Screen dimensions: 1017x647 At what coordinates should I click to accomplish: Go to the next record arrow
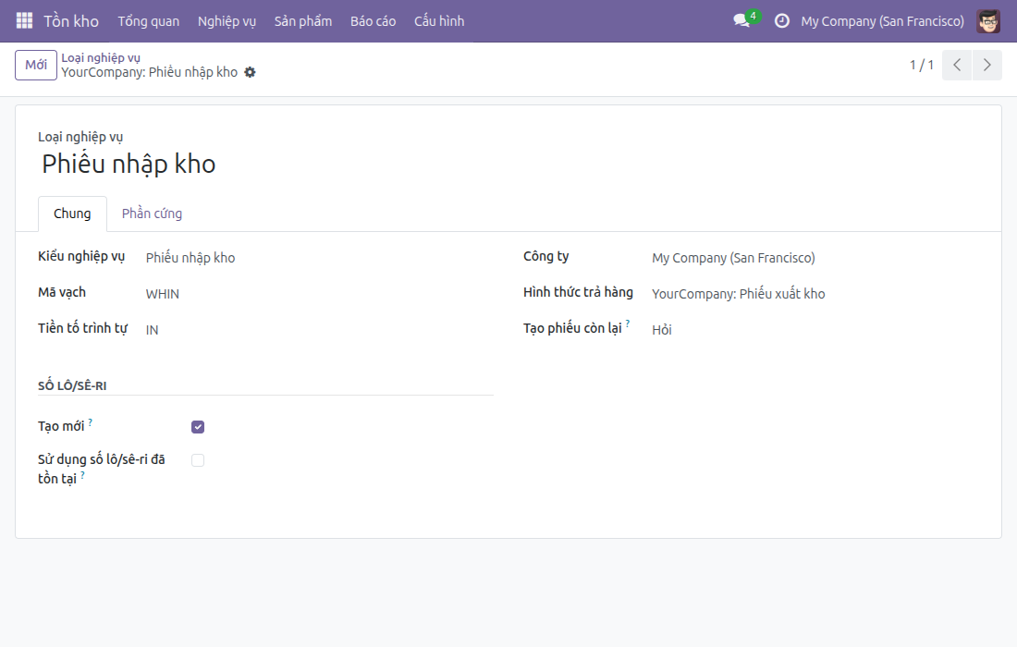[x=987, y=65]
